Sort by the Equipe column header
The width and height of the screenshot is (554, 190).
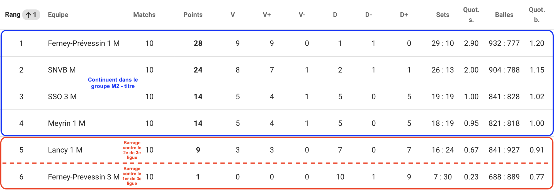(58, 15)
